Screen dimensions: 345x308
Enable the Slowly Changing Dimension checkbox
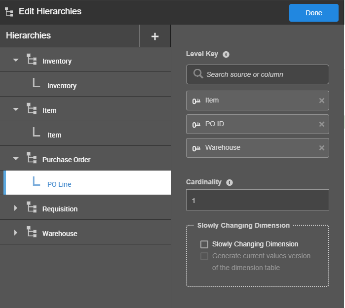tap(204, 244)
